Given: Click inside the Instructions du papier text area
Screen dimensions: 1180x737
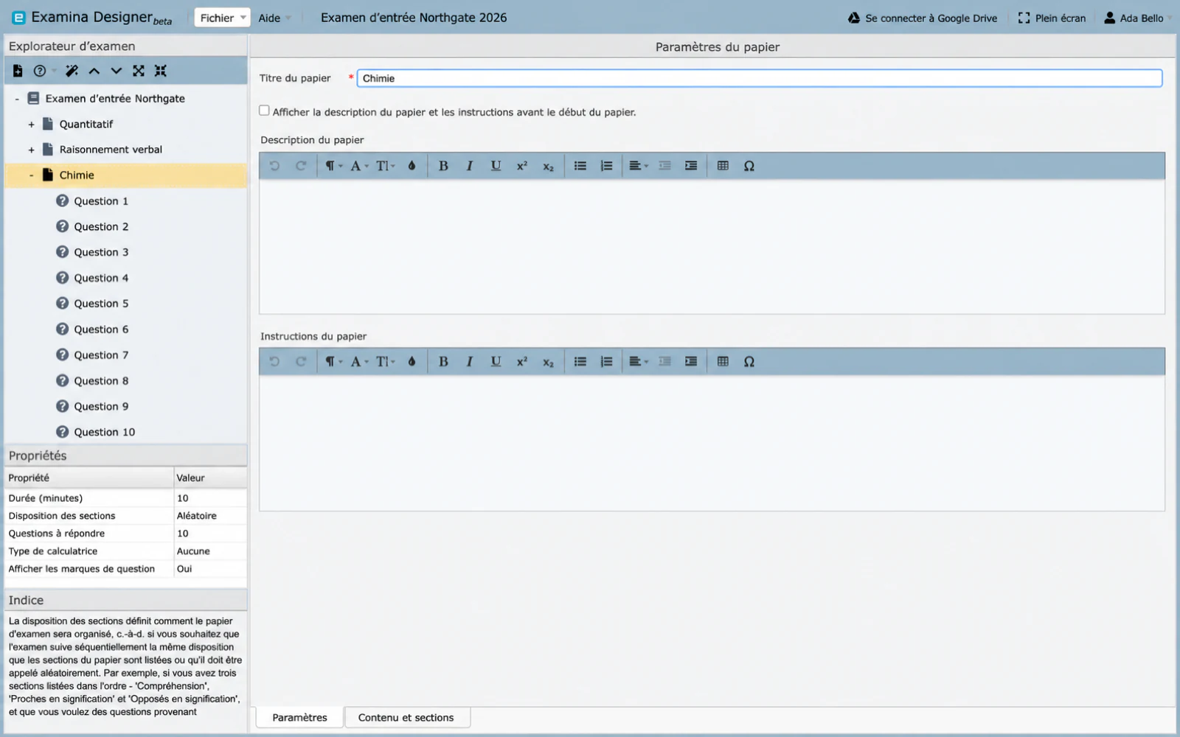Looking at the screenshot, I should coord(712,442).
